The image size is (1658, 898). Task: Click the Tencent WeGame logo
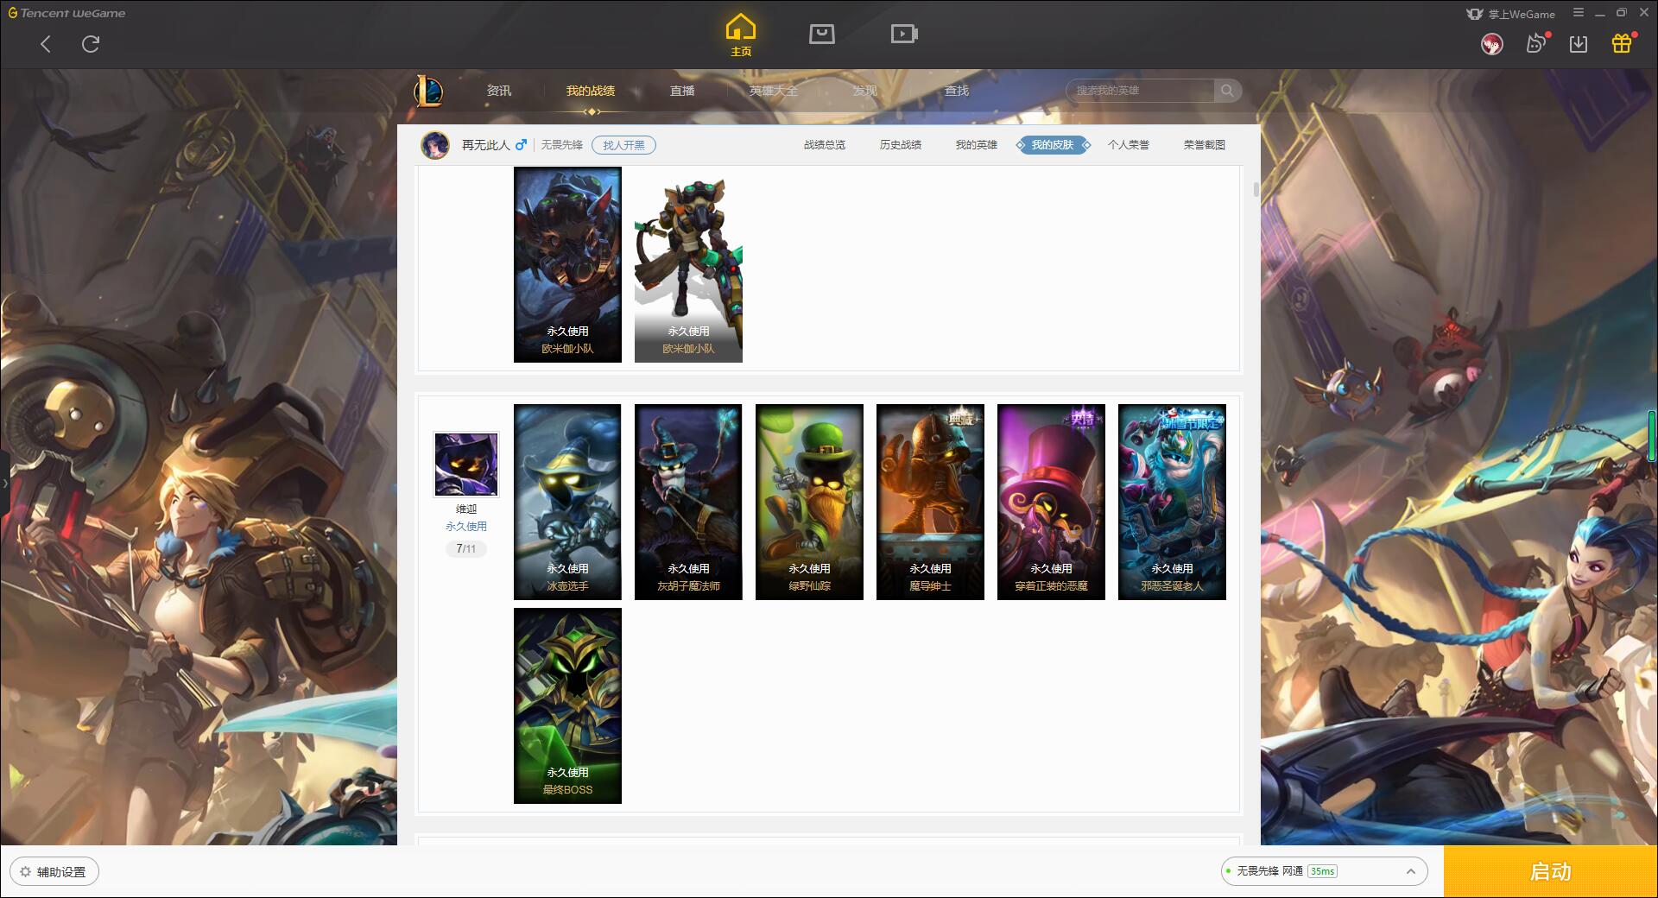tap(66, 13)
